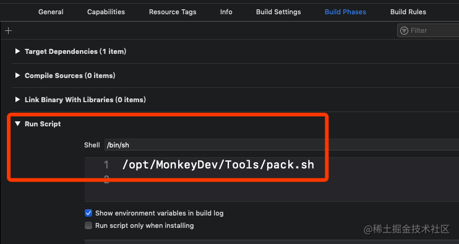The width and height of the screenshot is (459, 244).
Task: Click the Run Script section title
Action: coord(43,124)
